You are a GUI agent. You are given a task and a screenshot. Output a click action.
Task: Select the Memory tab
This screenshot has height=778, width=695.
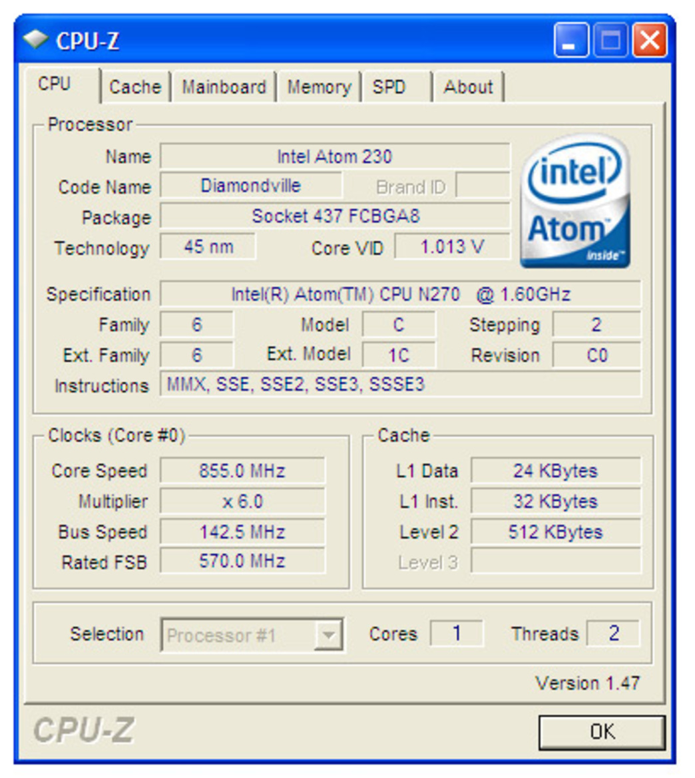point(319,87)
